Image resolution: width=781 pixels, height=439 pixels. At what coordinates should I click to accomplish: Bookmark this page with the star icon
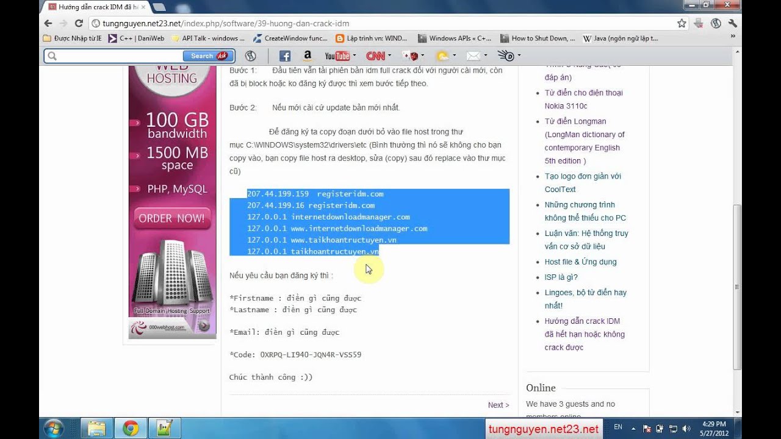682,23
